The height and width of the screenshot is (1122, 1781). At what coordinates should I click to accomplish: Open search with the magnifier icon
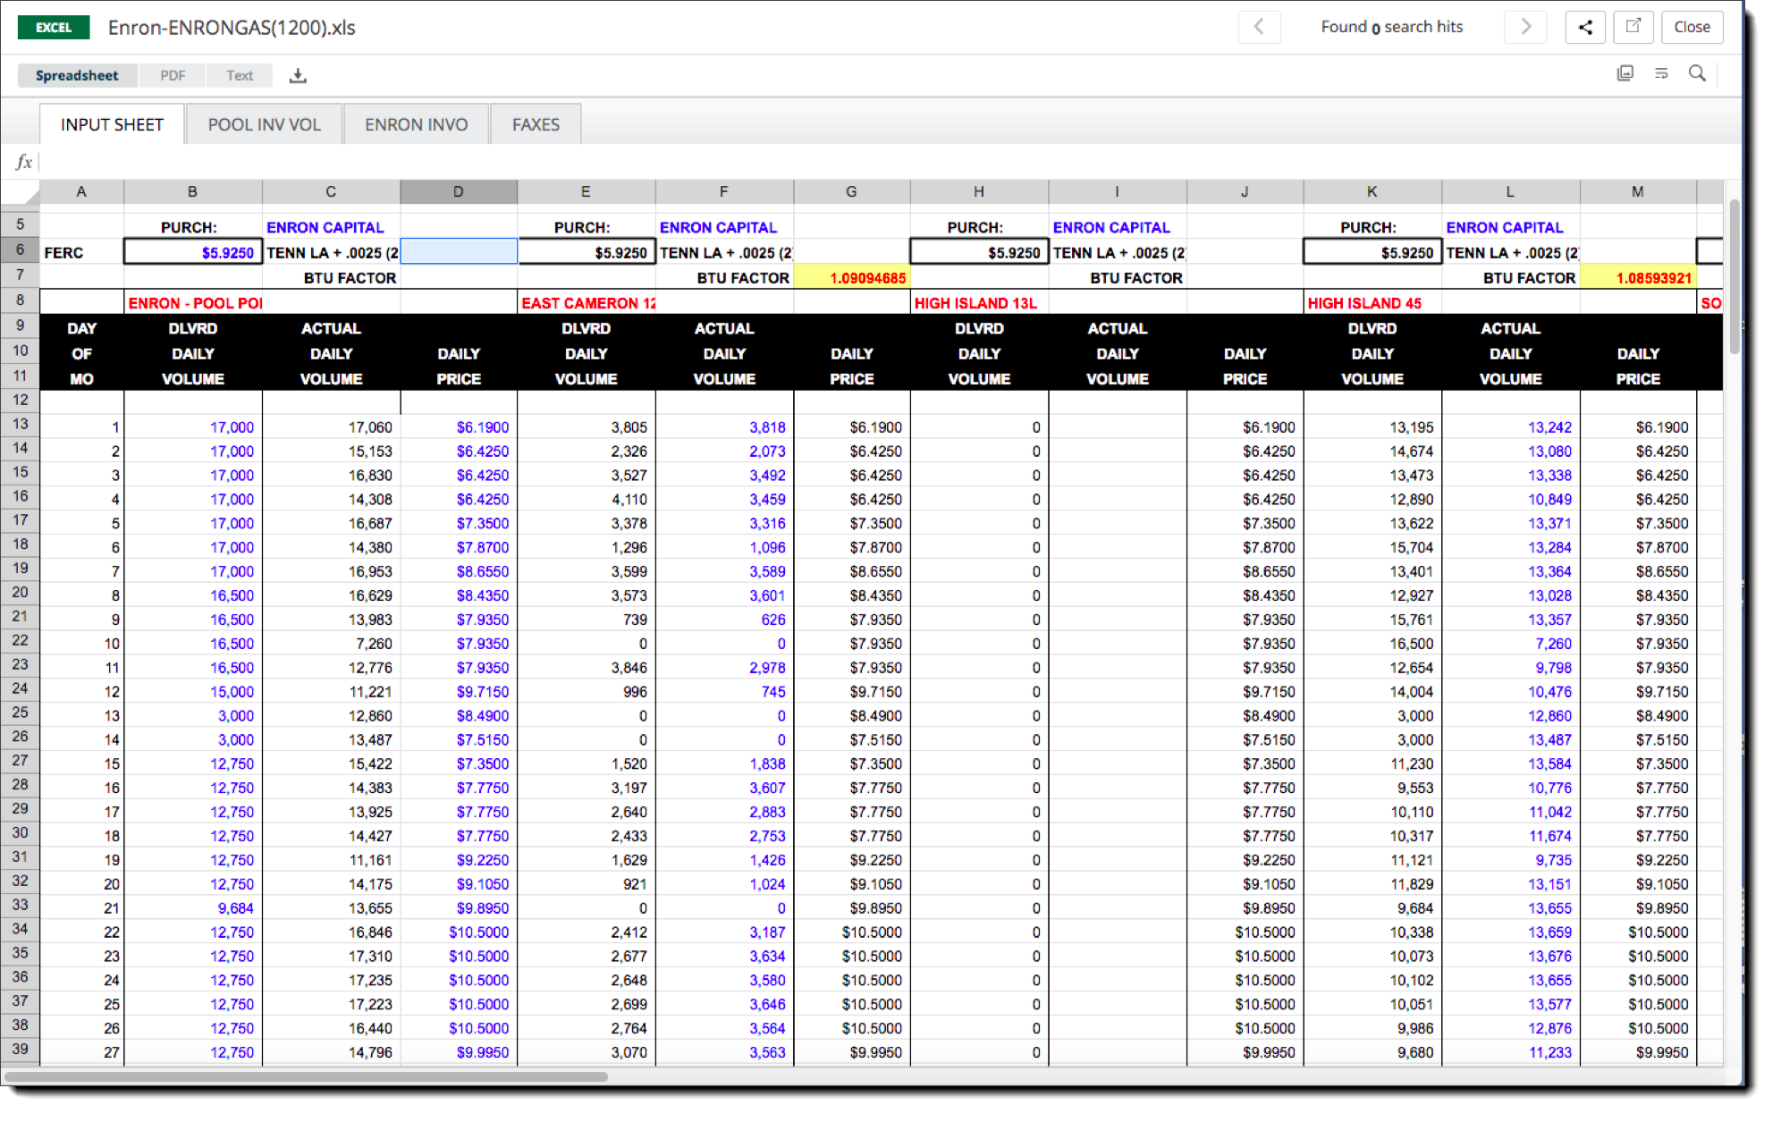pyautogui.click(x=1697, y=73)
